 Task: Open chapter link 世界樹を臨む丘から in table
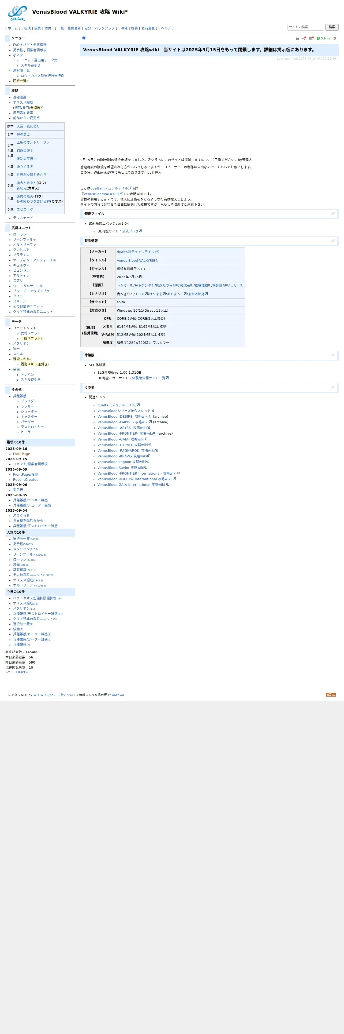(x=31, y=175)
